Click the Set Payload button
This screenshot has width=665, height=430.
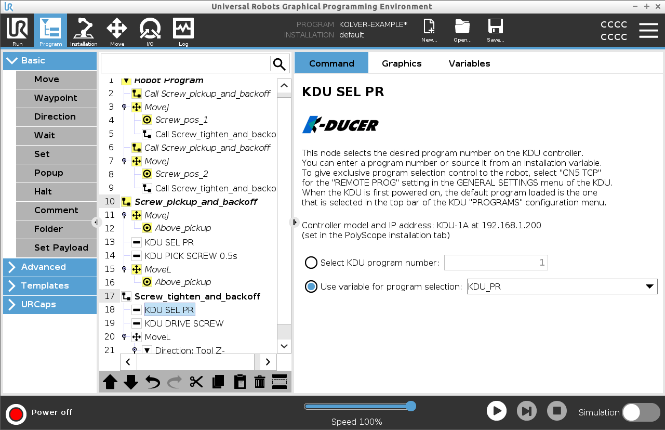(x=61, y=247)
